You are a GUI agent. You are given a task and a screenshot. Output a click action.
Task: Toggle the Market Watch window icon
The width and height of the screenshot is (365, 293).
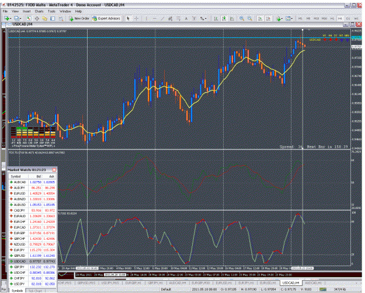pyautogui.click(x=29, y=18)
